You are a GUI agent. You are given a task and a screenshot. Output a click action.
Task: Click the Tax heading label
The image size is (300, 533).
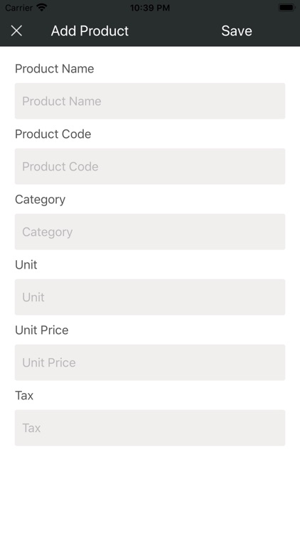(x=24, y=395)
